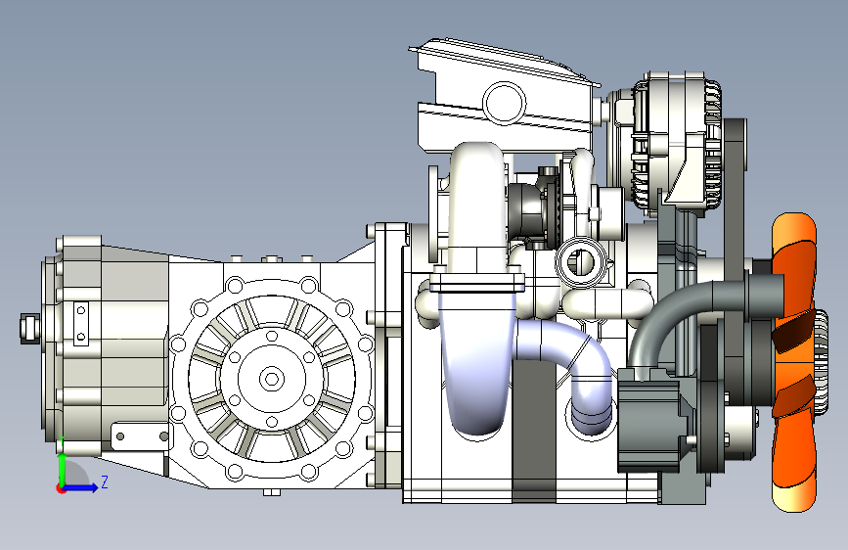Click the green Y axis arrow on triad
The image size is (848, 550).
62,469
